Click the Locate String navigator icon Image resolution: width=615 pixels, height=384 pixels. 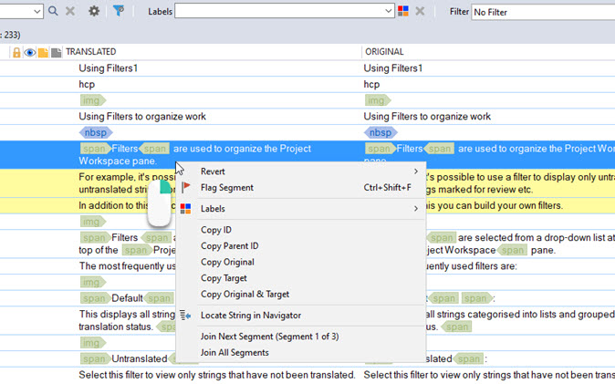click(186, 316)
